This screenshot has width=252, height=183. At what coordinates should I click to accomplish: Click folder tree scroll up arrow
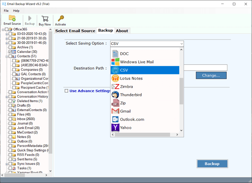[50, 30]
